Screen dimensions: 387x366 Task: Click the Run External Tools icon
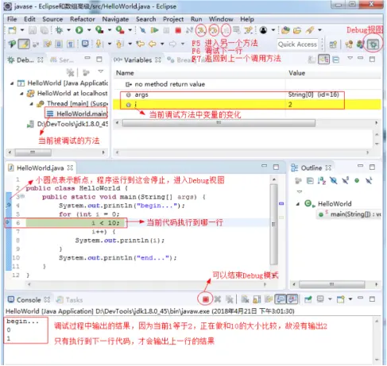point(120,30)
